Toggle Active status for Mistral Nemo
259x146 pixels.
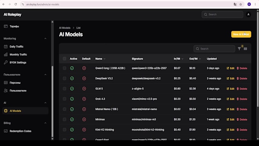[x=72, y=109]
